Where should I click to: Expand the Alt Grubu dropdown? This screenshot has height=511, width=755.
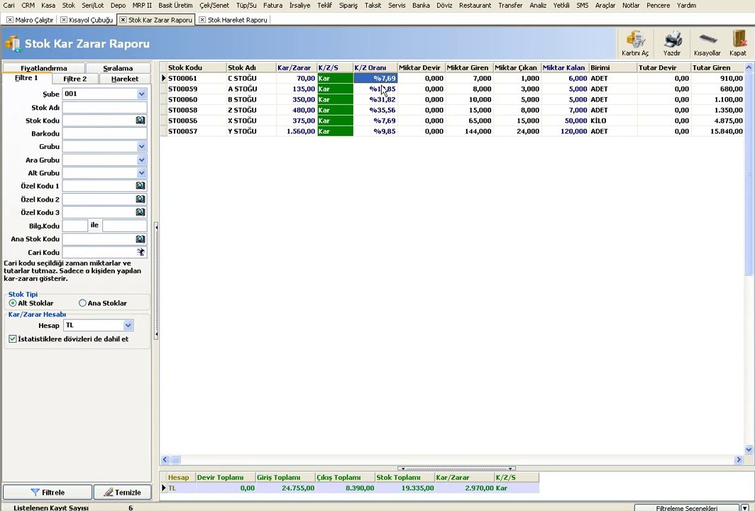142,173
